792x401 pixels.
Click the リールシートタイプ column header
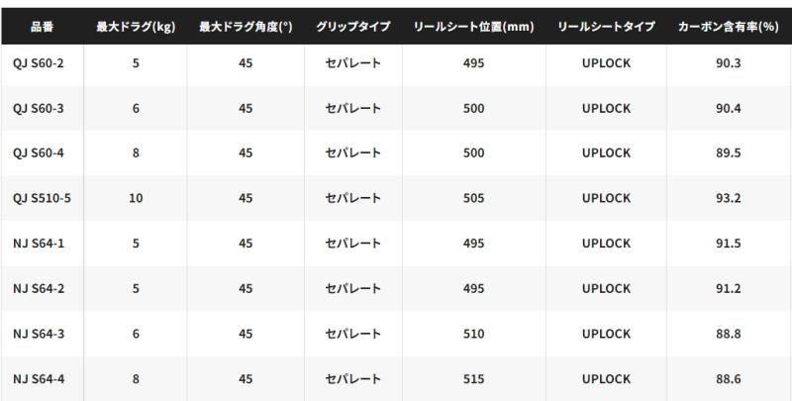coord(606,26)
